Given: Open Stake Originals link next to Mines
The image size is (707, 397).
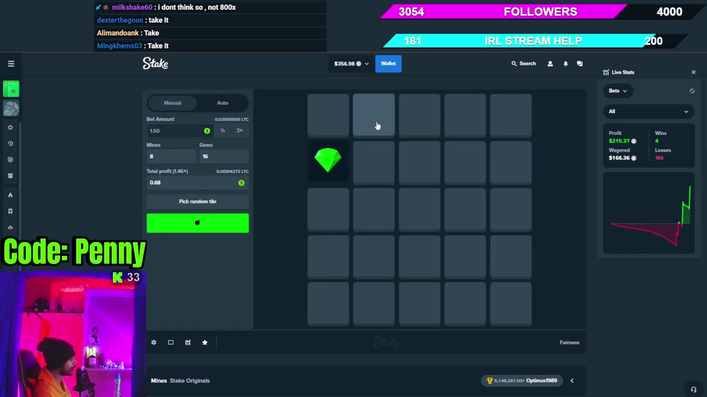Looking at the screenshot, I should click(189, 380).
